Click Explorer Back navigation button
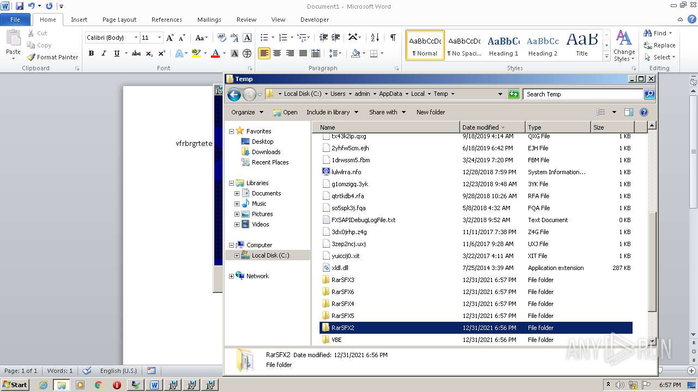 [x=234, y=94]
